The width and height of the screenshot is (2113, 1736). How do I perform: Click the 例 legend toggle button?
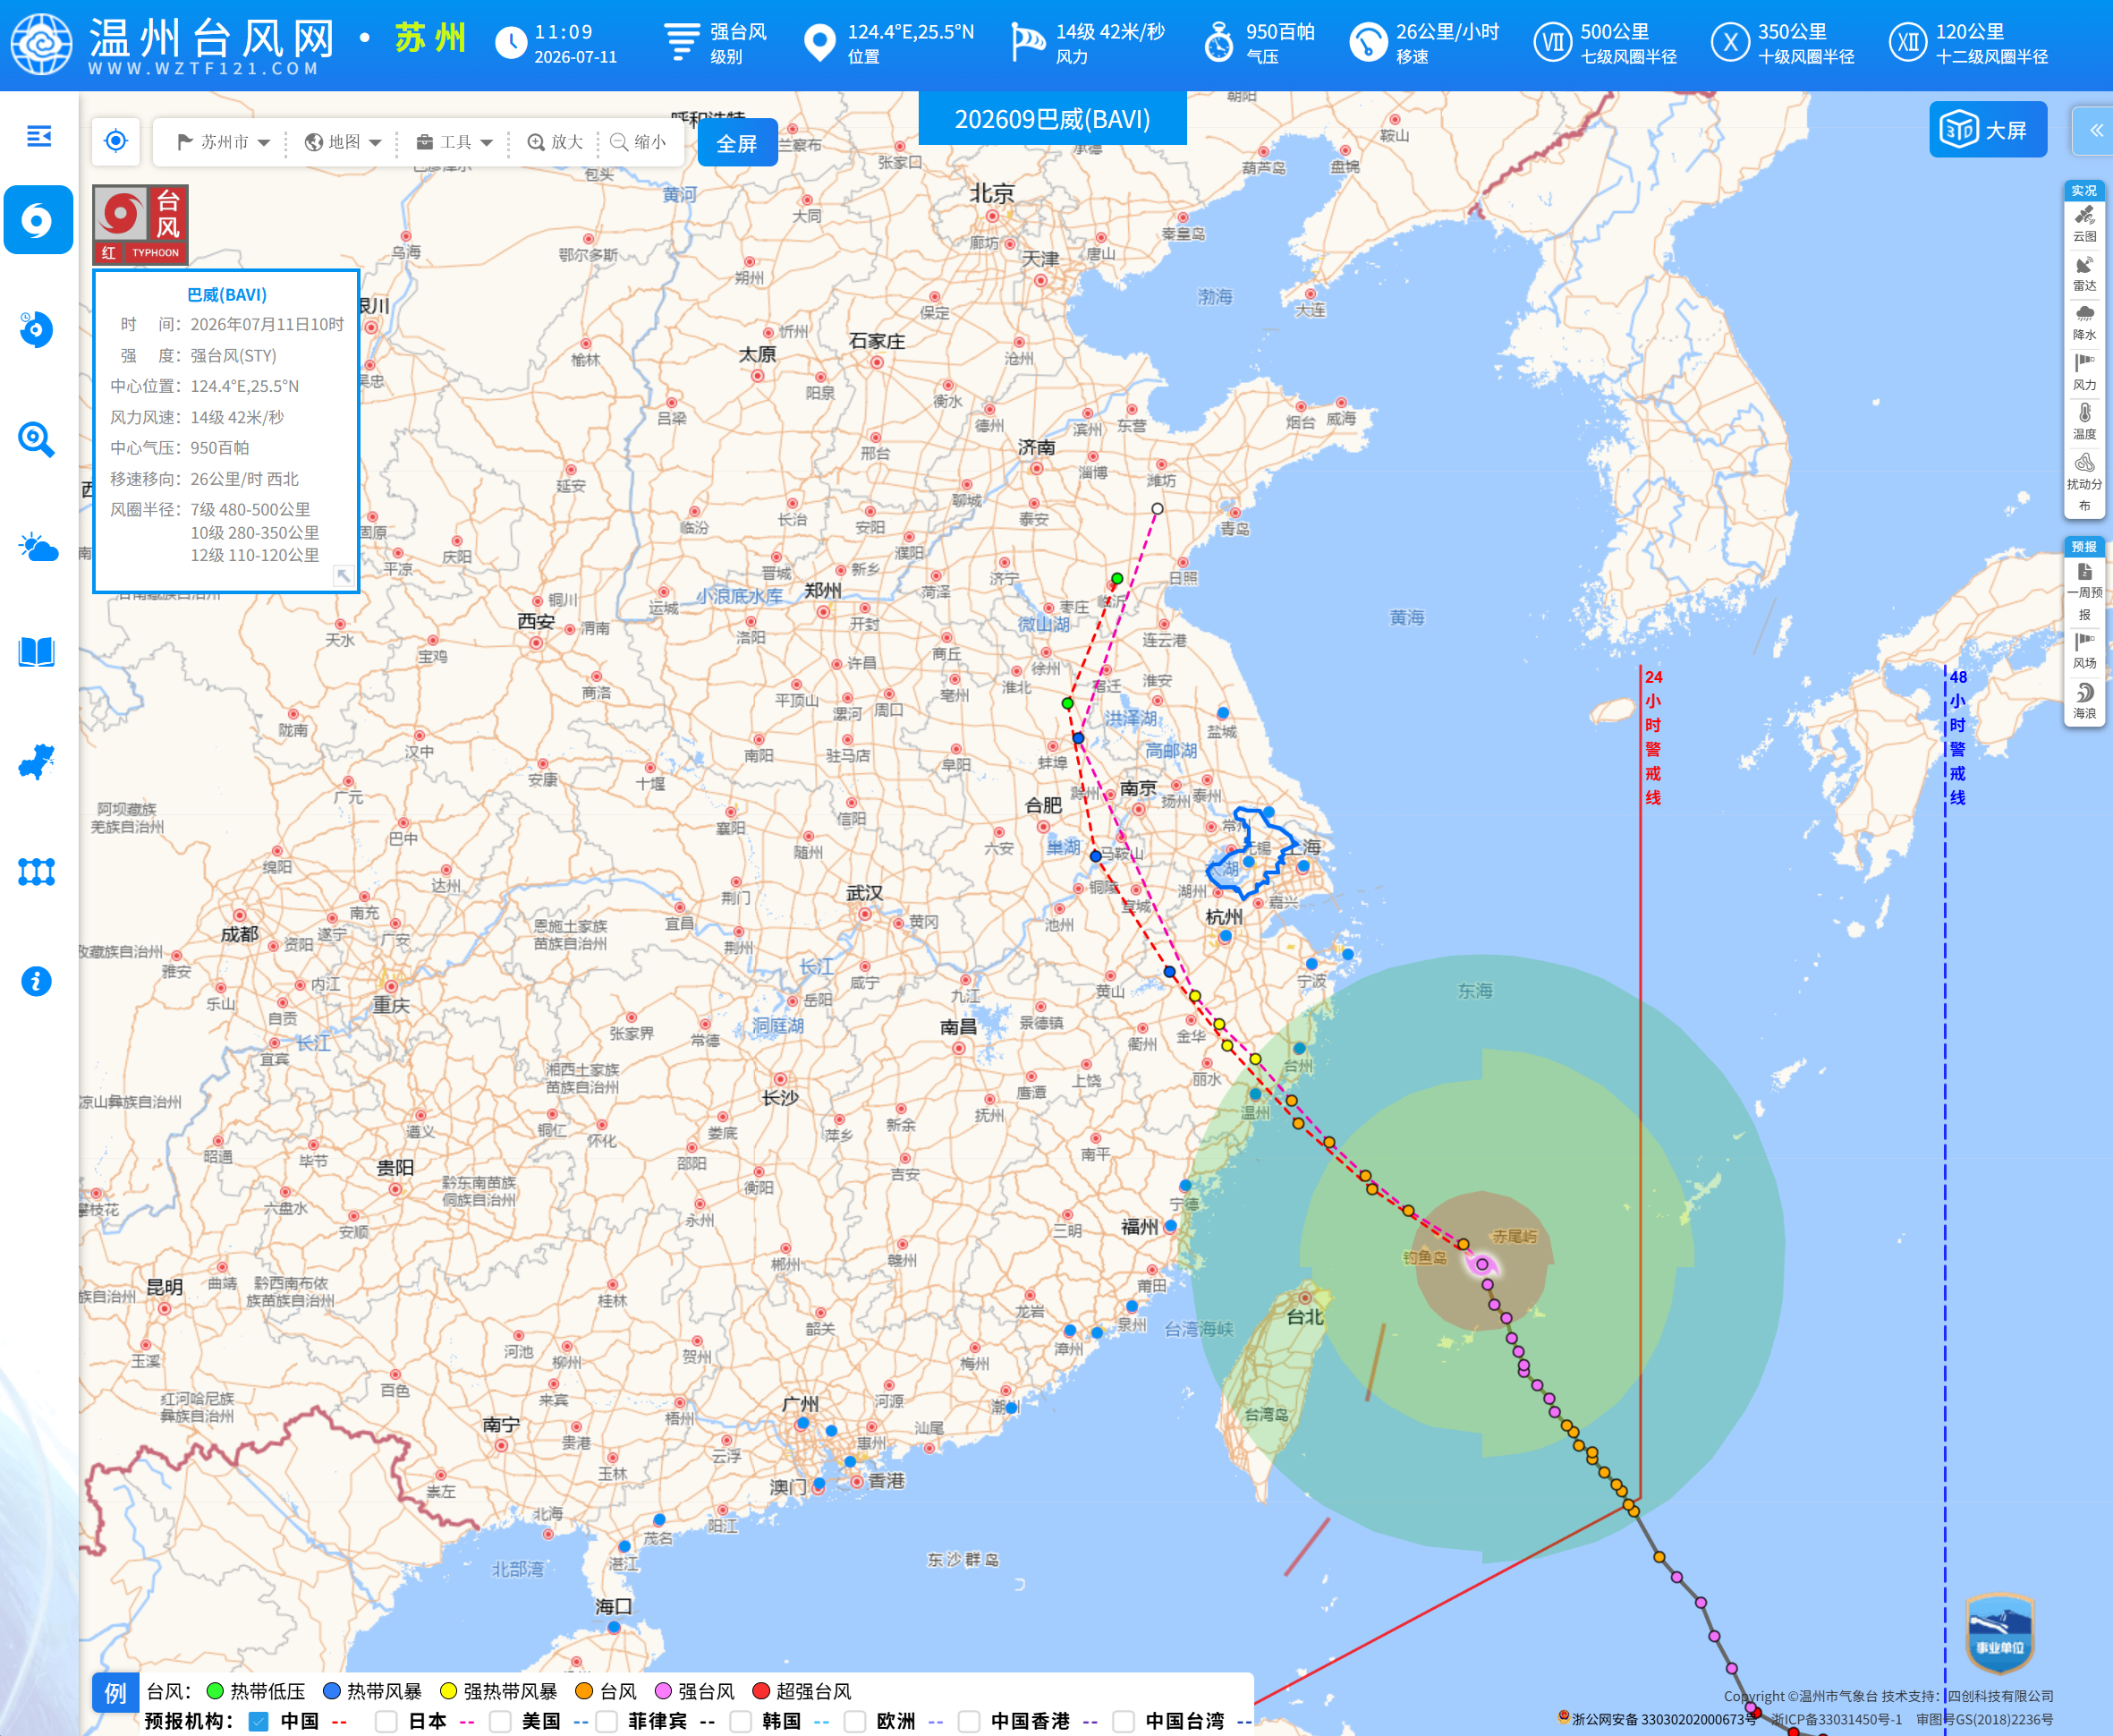coord(116,1693)
